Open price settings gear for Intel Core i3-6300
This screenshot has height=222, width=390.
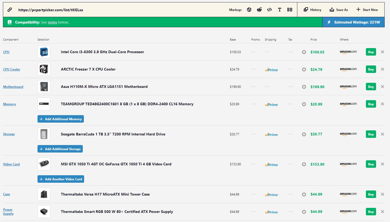pyautogui.click(x=304, y=52)
